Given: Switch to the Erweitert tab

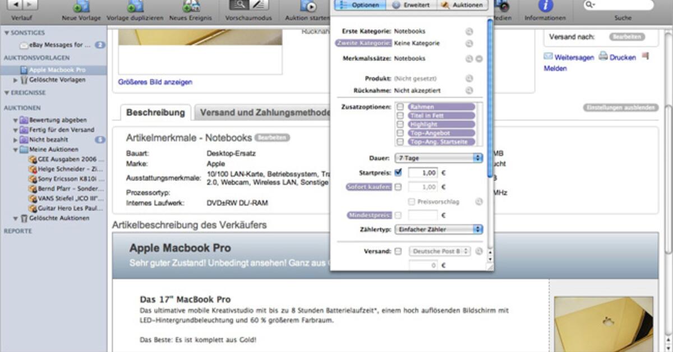Looking at the screenshot, I should [411, 5].
